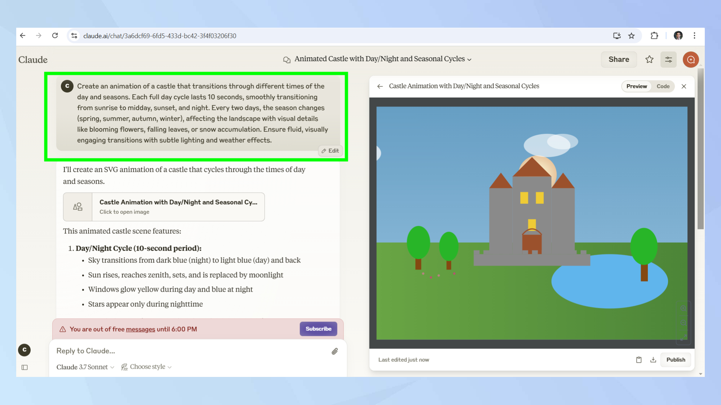Screen dimensions: 721x405
Task: Click the back arrow in the artifact panel
Action: [380, 86]
